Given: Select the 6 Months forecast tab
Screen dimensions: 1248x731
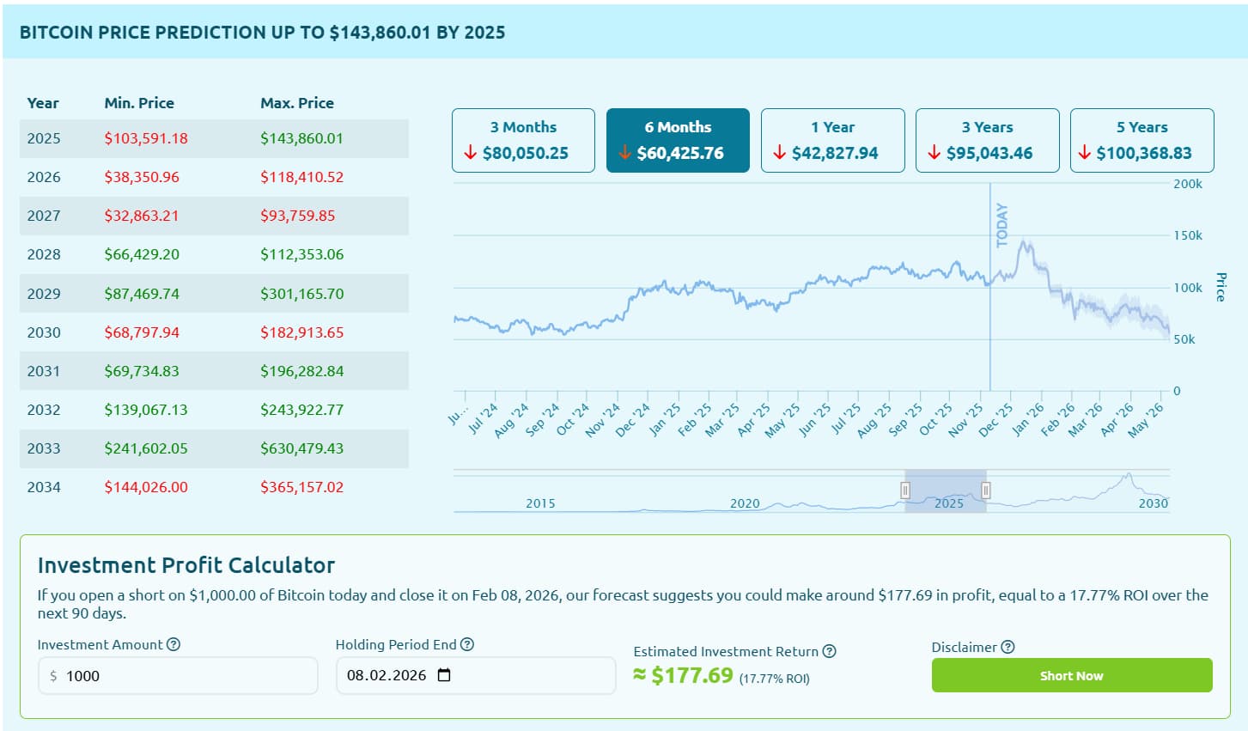Looking at the screenshot, I should click(x=678, y=140).
